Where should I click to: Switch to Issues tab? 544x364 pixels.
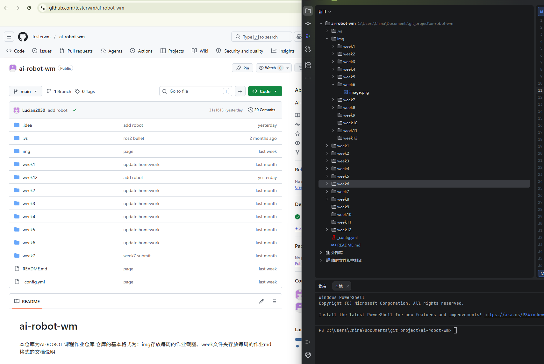[42, 51]
